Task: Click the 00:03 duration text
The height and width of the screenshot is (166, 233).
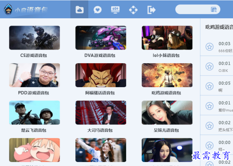Action: click(x=224, y=44)
